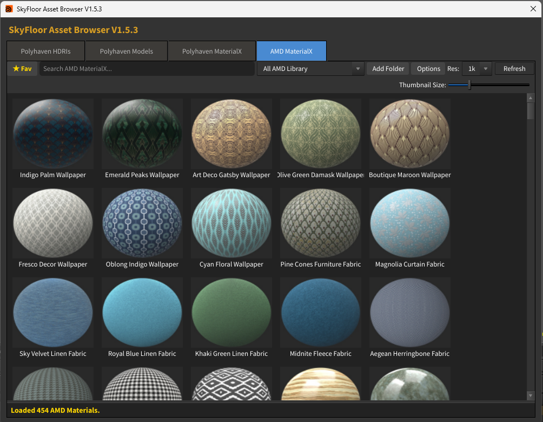Click the scrollbar down arrow
The image size is (543, 422).
coord(531,395)
